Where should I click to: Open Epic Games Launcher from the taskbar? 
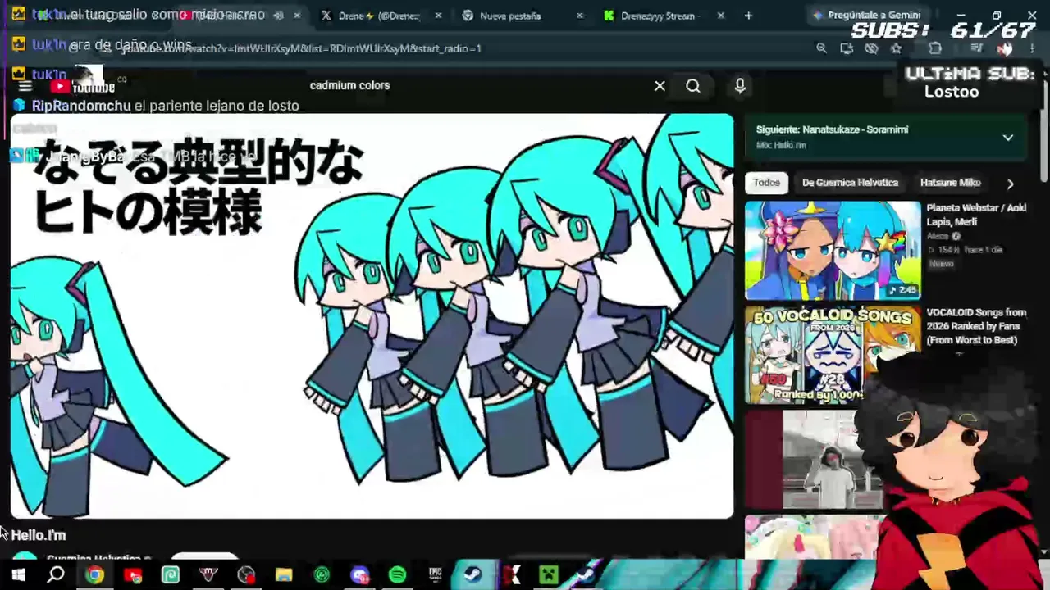[435, 575]
